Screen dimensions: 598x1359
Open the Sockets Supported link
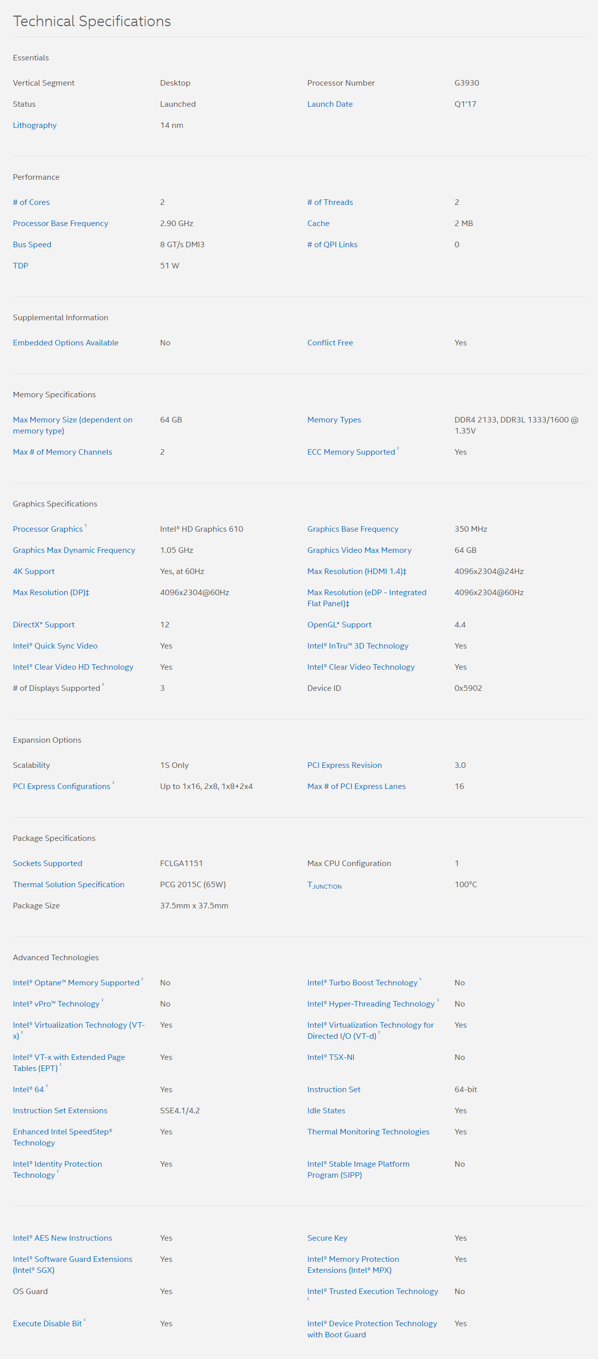coord(47,863)
